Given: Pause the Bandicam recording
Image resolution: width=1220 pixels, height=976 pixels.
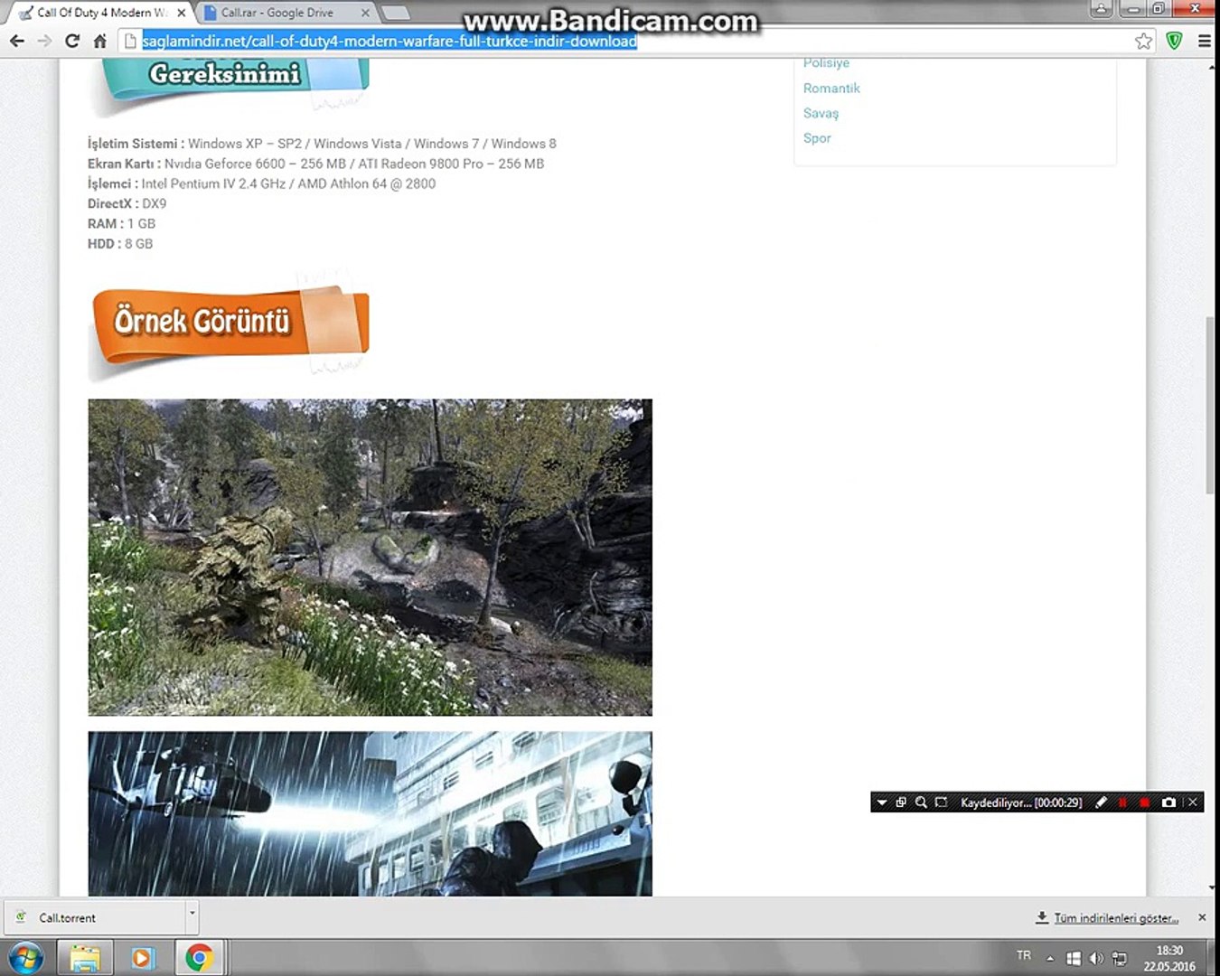Looking at the screenshot, I should click(1123, 802).
